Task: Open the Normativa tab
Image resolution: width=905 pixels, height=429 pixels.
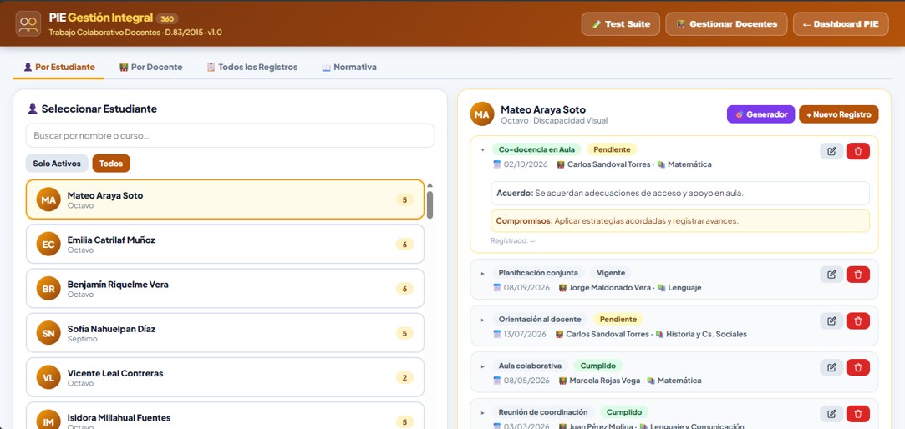Action: (349, 68)
